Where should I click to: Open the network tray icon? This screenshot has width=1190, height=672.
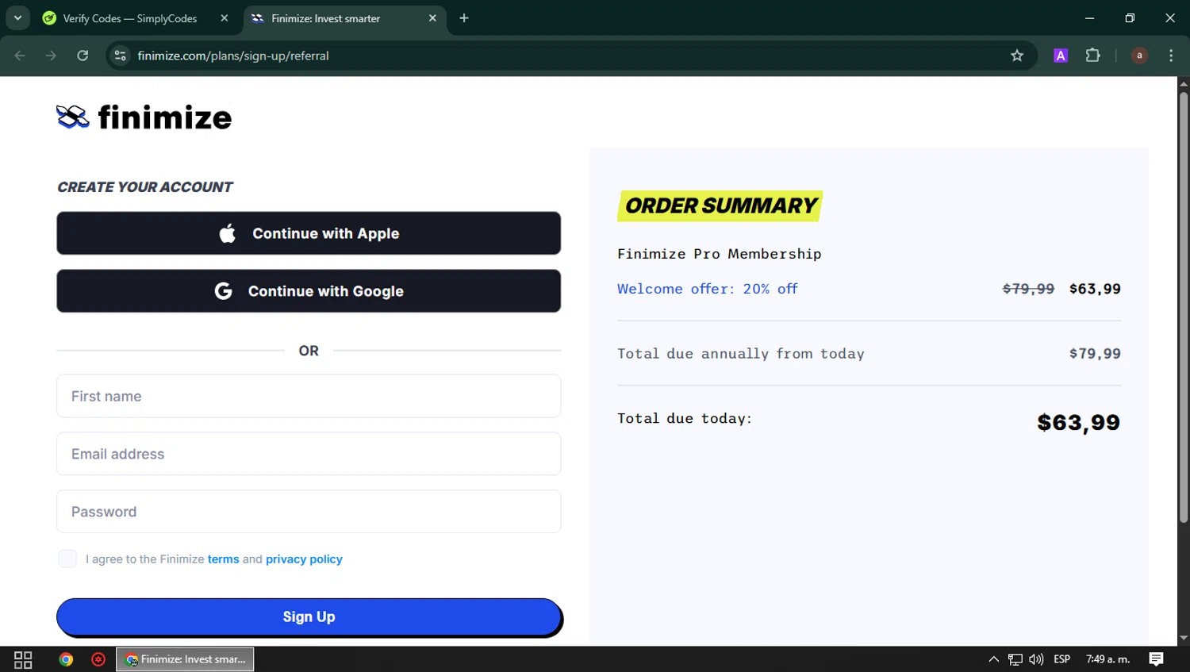1015,659
